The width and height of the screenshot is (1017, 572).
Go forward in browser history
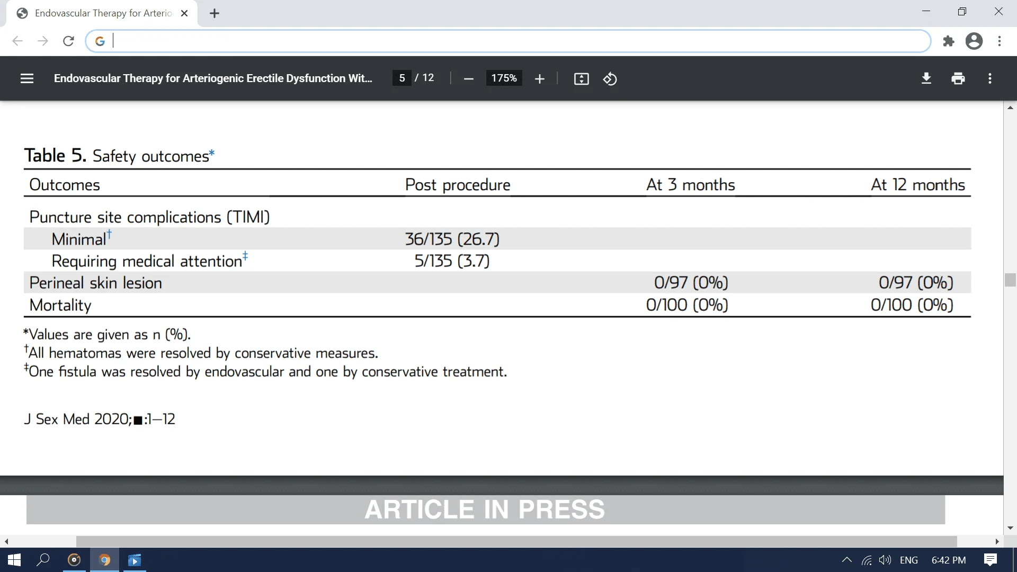click(x=43, y=41)
